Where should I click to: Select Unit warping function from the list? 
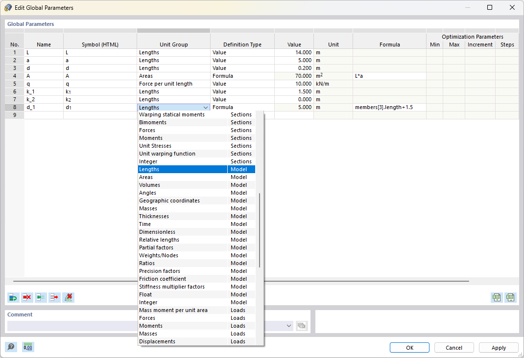tap(196, 154)
